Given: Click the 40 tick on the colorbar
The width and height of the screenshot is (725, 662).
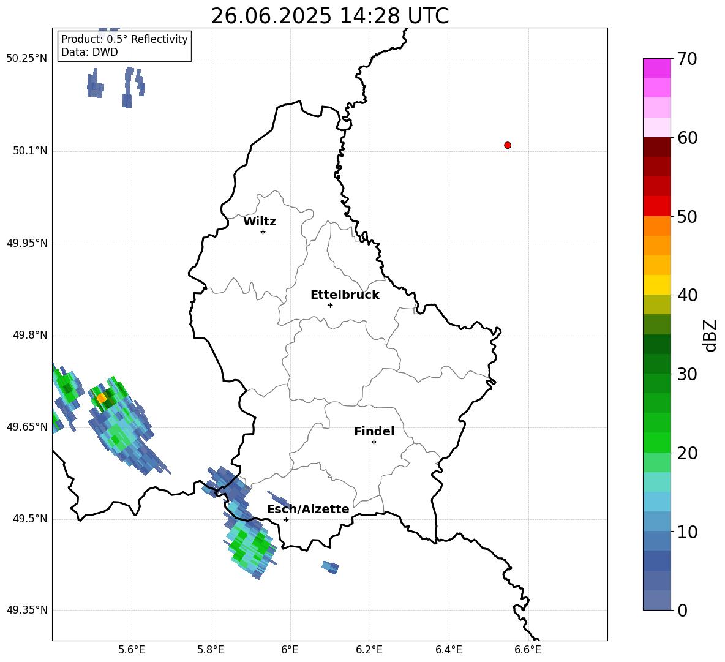Looking at the screenshot, I should point(687,295).
